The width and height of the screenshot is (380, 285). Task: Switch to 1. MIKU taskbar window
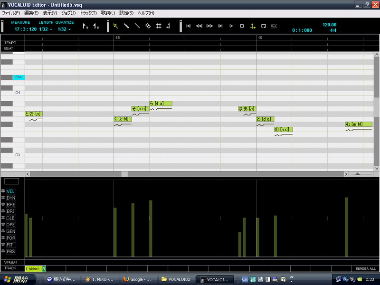[100, 279]
